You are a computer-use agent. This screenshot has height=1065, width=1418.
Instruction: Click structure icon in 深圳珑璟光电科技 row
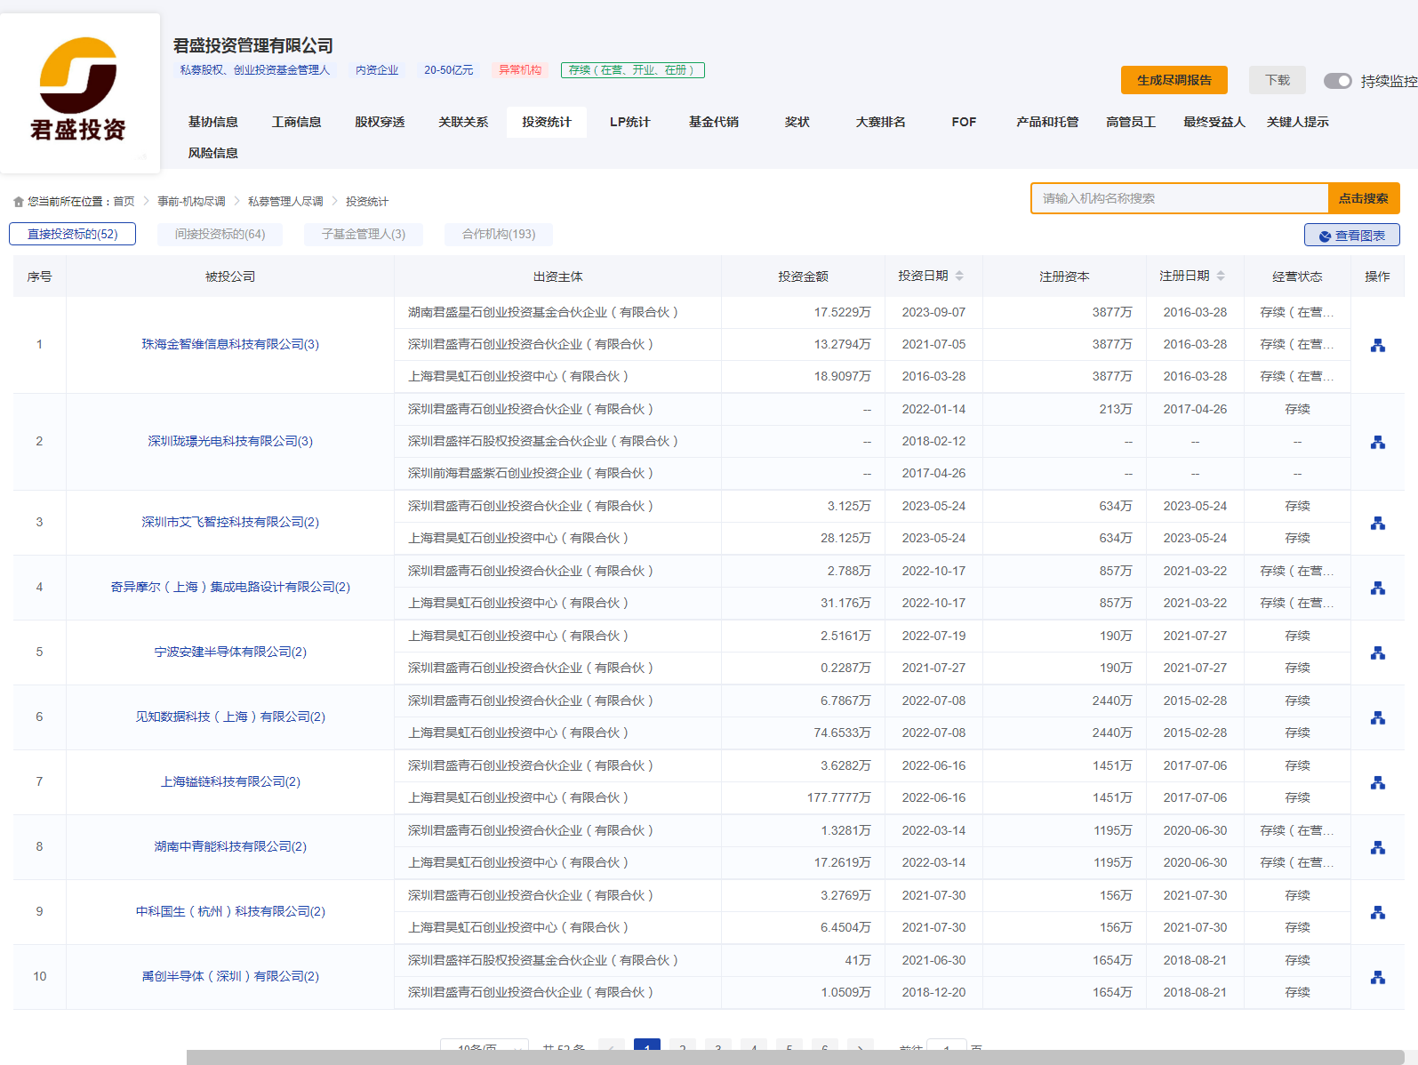[x=1377, y=442]
